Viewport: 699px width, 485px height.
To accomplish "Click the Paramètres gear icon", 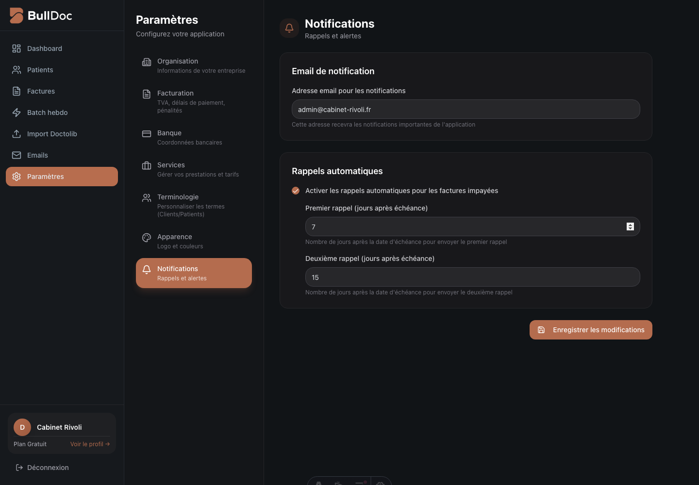I will coord(17,177).
